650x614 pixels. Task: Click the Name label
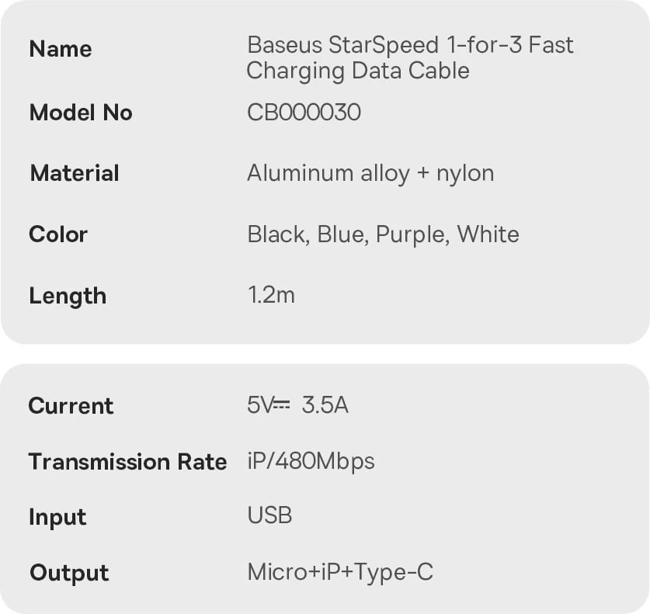(x=61, y=49)
